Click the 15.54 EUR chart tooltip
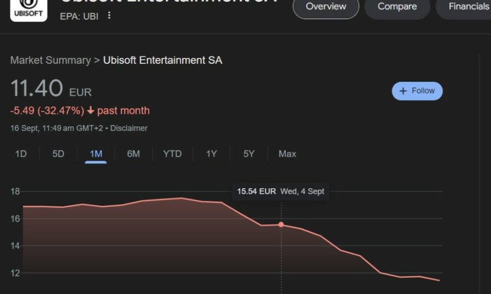This screenshot has height=294, width=491. (x=280, y=191)
